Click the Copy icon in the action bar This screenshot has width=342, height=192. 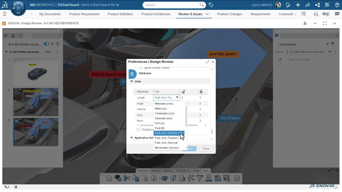coord(136,178)
